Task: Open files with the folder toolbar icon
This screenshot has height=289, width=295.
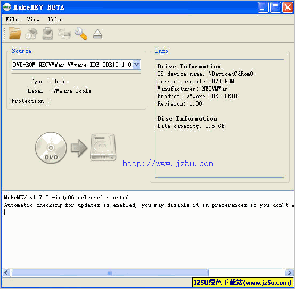Action: (x=15, y=34)
